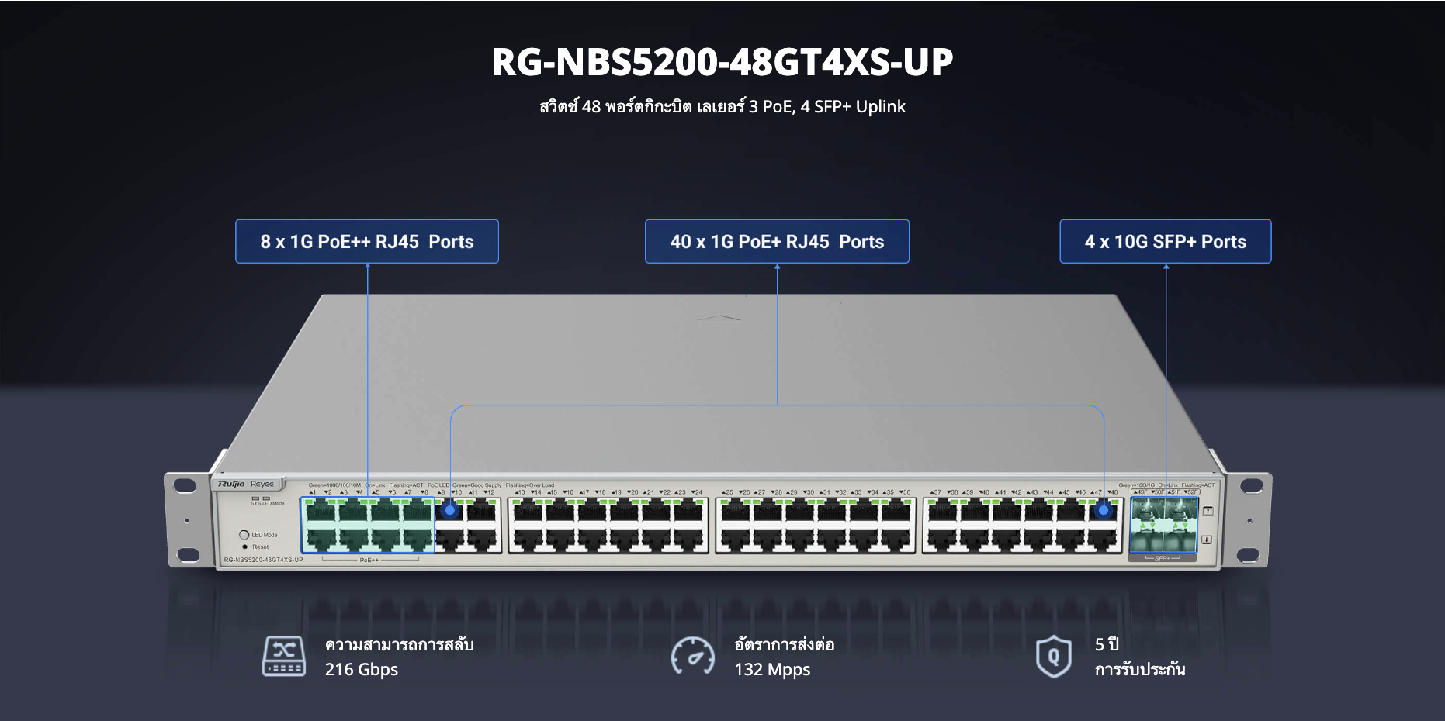The image size is (1445, 721).
Task: Click the SYS LED Mode indicator lights
Action: [261, 498]
